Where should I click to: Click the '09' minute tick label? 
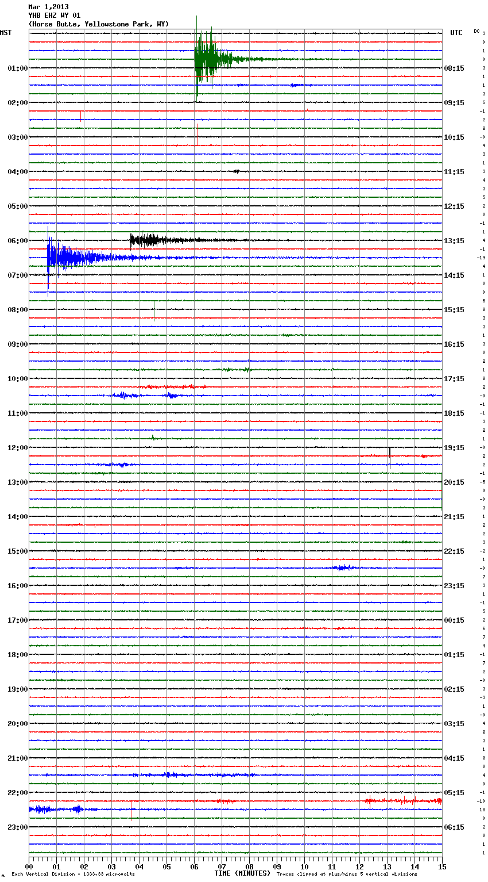[x=277, y=866]
